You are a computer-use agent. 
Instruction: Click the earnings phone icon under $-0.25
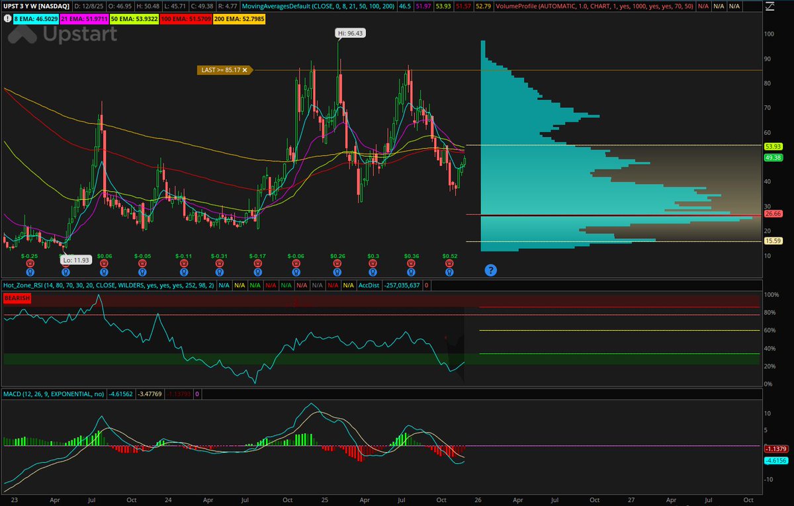pos(30,263)
